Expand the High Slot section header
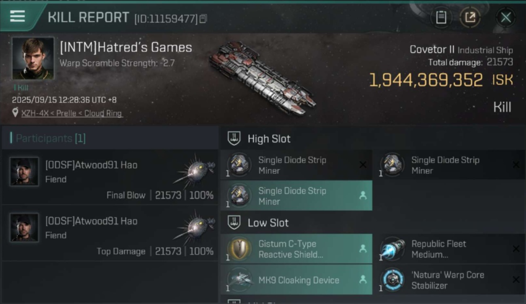The width and height of the screenshot is (526, 304). click(x=269, y=139)
